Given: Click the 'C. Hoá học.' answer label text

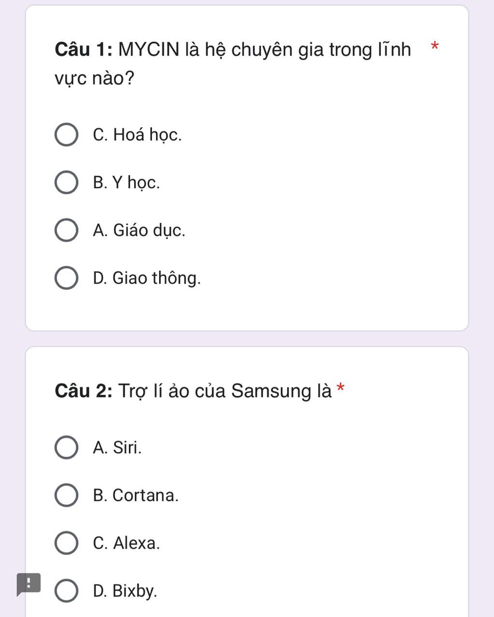Looking at the screenshot, I should click(137, 135).
